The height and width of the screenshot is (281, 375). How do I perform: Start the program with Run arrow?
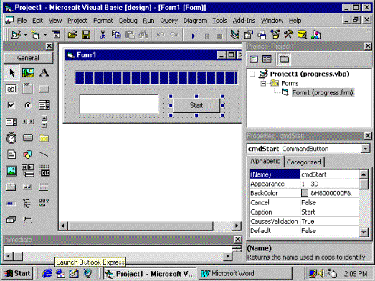pos(194,36)
